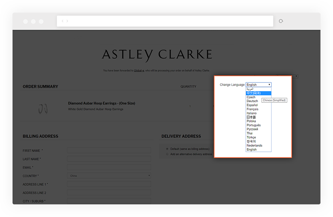
Task: Focus the Address Line 1 field
Action: 109,184
